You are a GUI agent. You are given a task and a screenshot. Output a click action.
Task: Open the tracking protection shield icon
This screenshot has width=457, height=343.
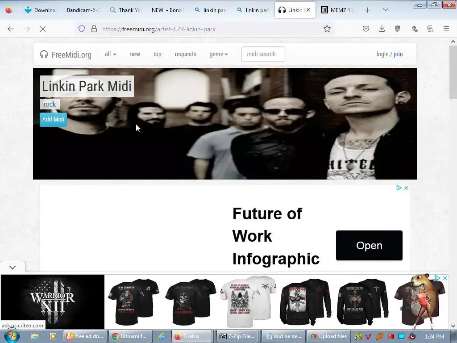click(x=82, y=29)
